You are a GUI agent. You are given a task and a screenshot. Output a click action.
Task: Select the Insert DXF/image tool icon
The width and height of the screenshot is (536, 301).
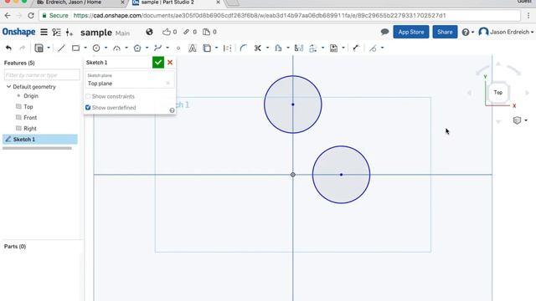click(333, 48)
